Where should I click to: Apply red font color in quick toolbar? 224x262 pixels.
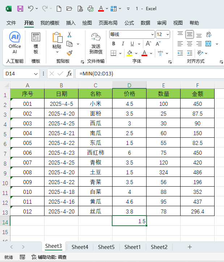coord(101,9)
